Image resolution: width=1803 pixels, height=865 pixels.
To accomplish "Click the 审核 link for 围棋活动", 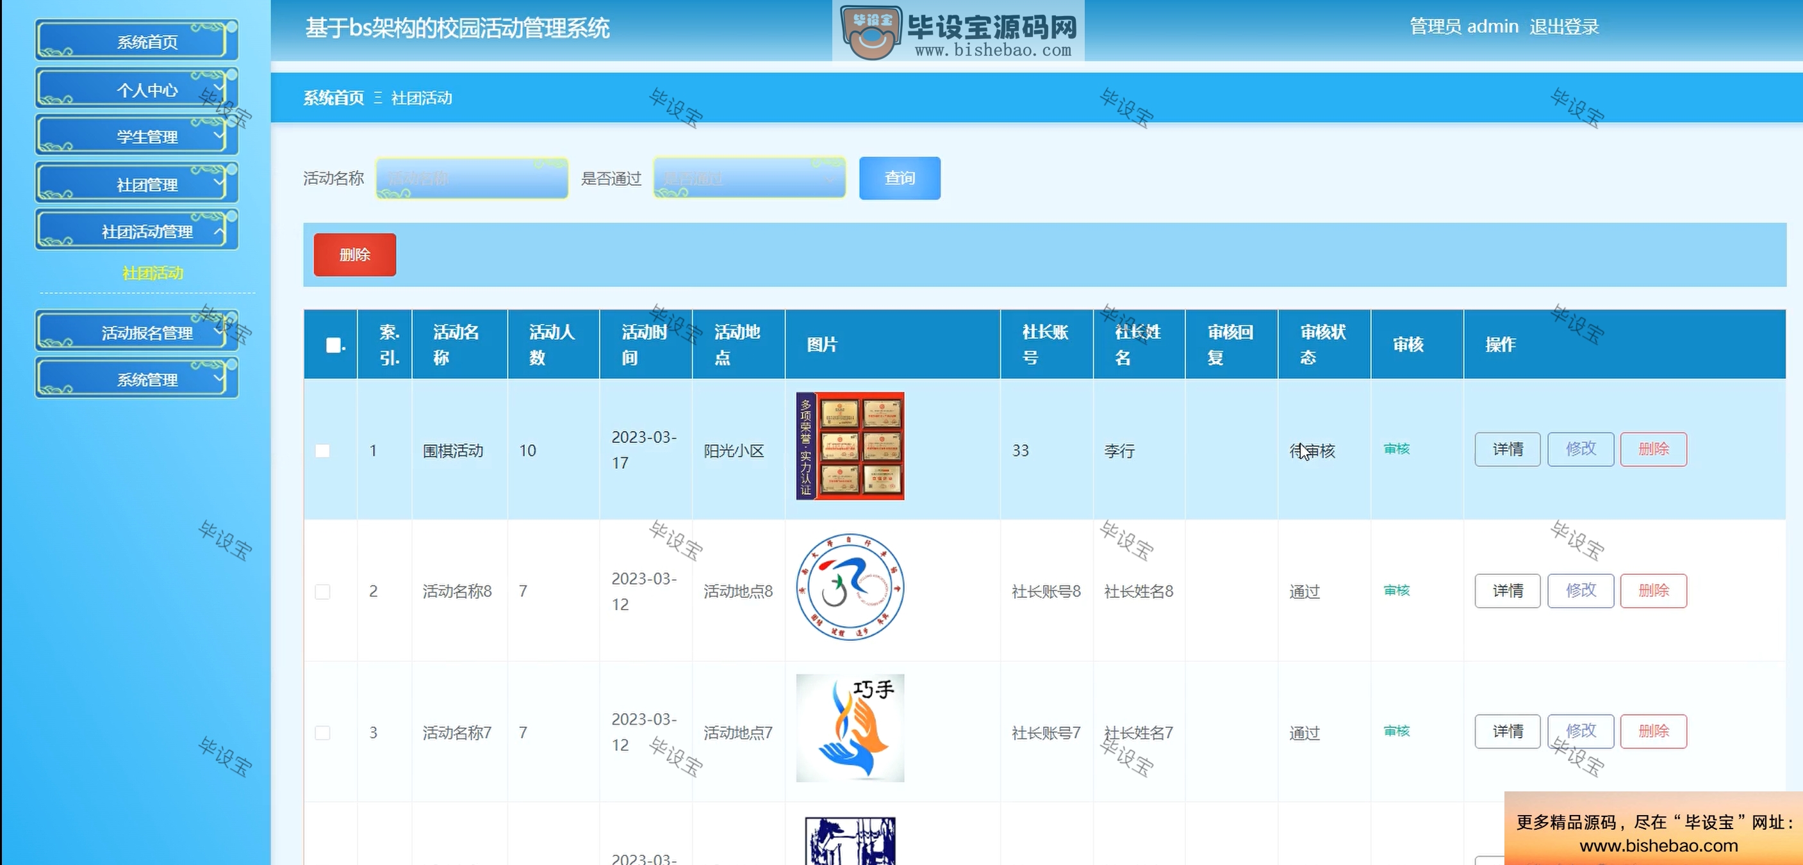I will [1396, 449].
